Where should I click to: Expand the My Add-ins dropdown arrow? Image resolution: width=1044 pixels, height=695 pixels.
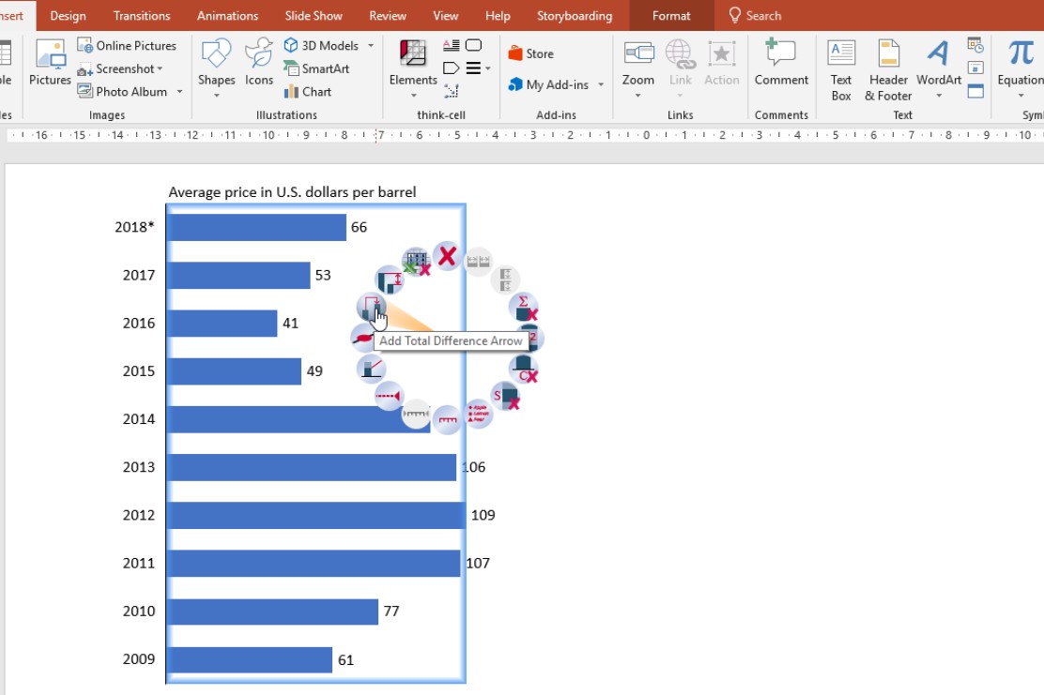(601, 84)
